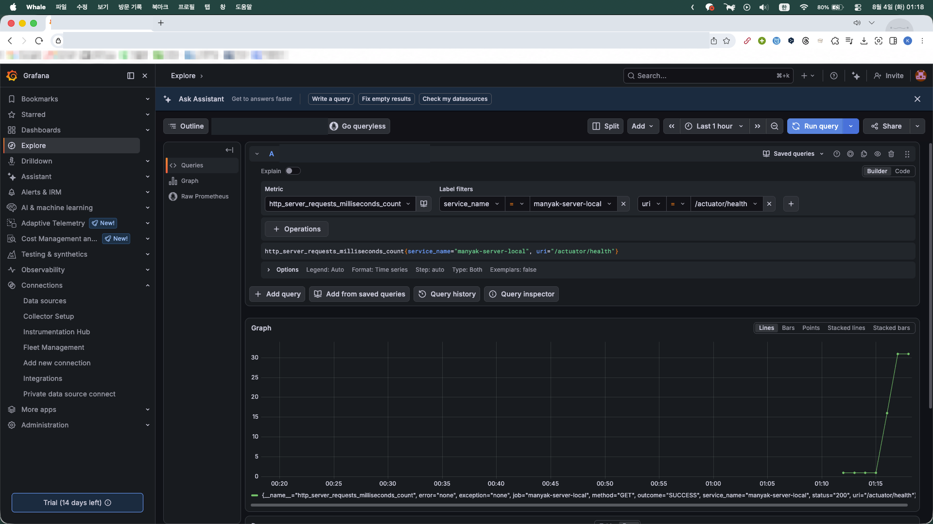Open Data sources under Connections

pos(45,301)
